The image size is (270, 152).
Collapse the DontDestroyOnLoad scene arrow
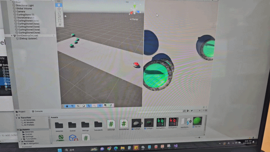(x=12, y=36)
